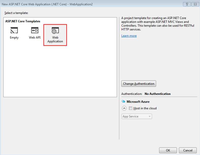
Task: Click the 'ASP.NET Core Templates' heading
Action: [x=23, y=21]
